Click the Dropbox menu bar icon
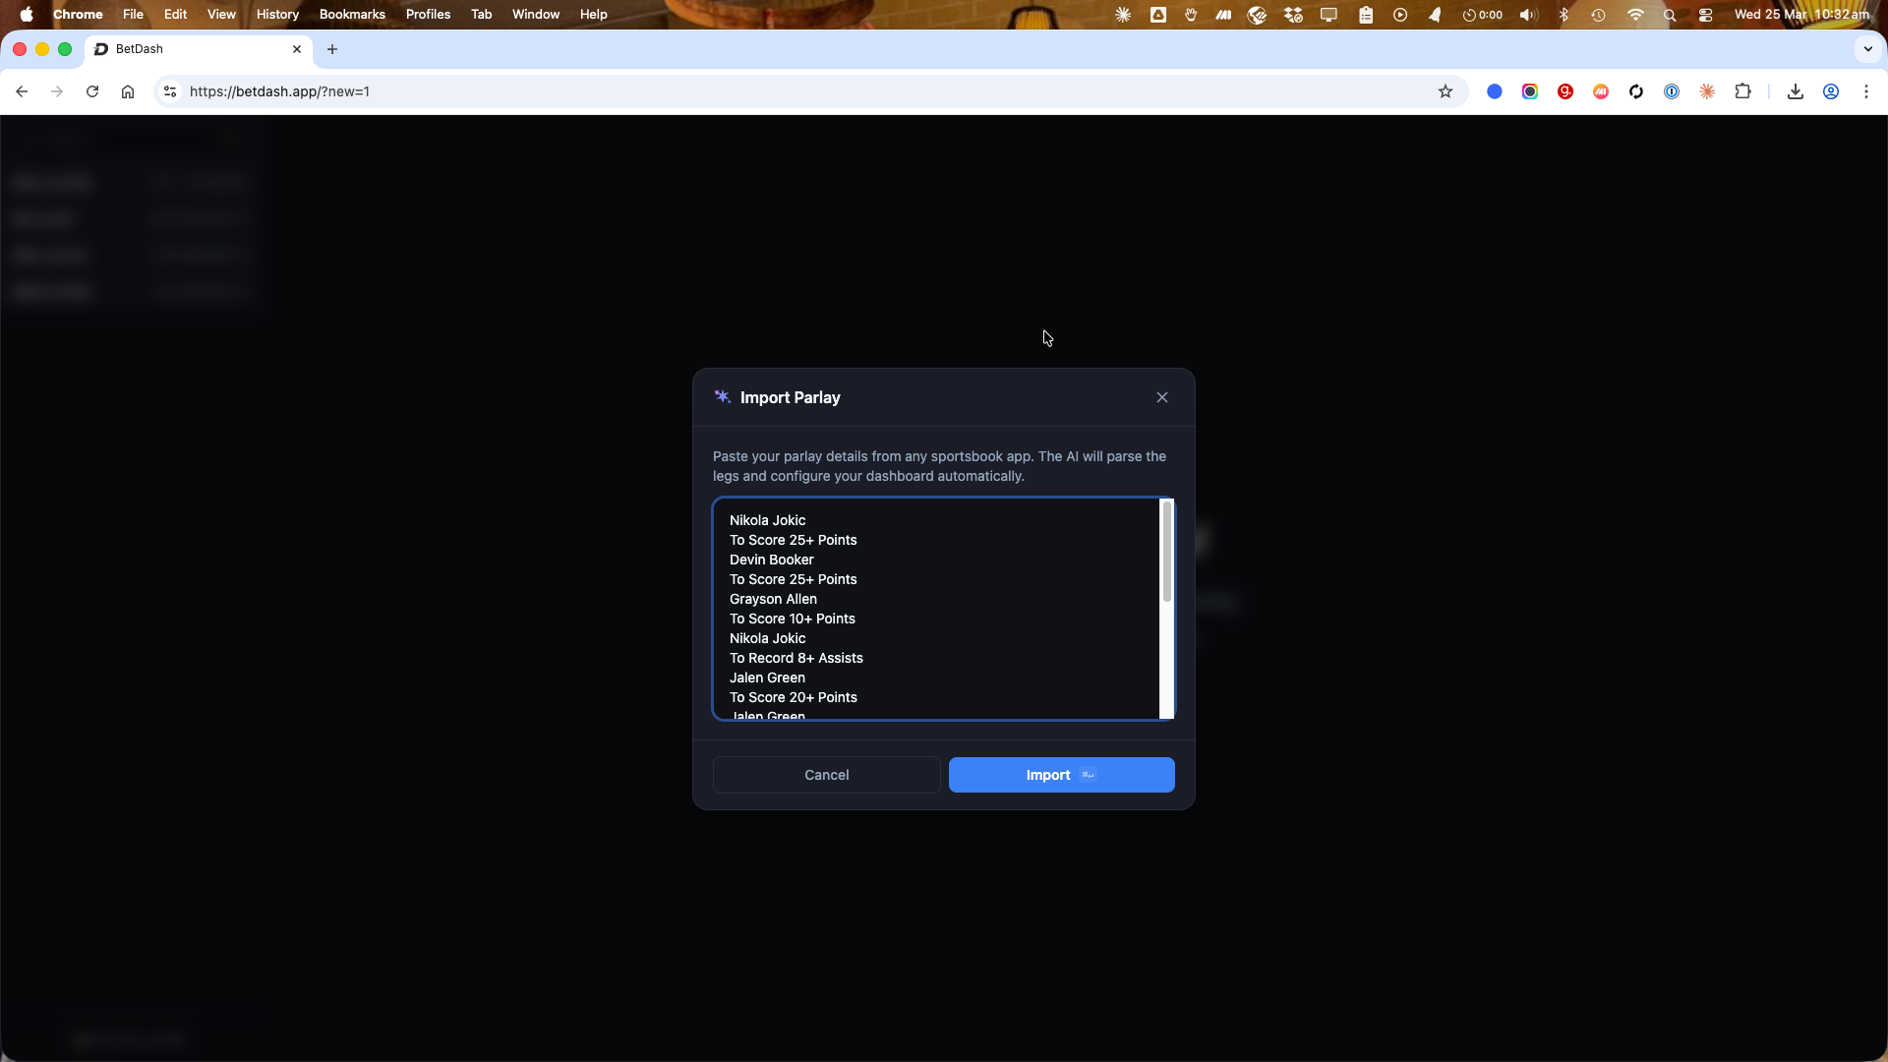Image resolution: width=1888 pixels, height=1062 pixels. [1293, 15]
